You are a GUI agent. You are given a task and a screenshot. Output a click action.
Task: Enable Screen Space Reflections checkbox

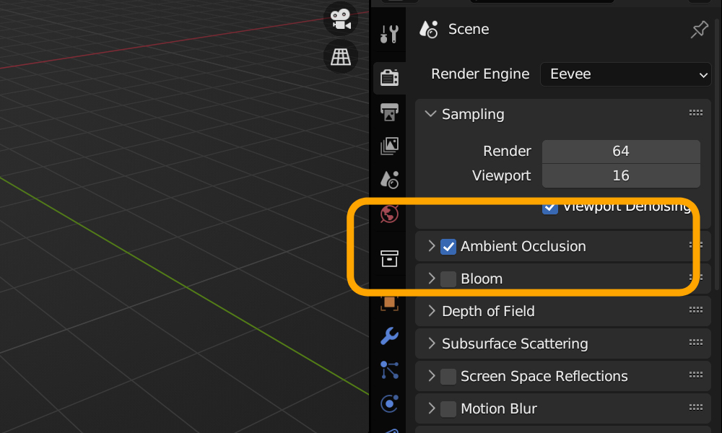[448, 377]
